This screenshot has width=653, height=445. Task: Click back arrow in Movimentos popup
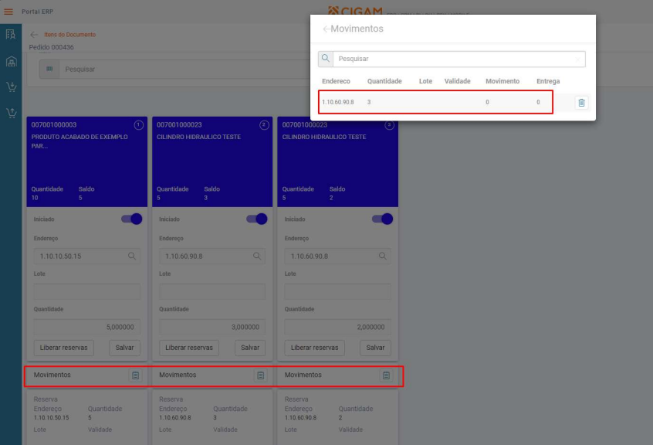pos(326,29)
